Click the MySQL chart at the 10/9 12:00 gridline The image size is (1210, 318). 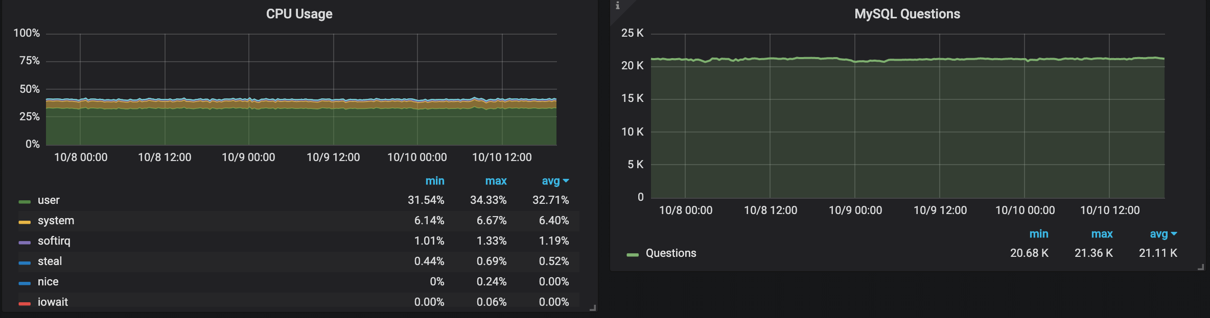(x=940, y=127)
